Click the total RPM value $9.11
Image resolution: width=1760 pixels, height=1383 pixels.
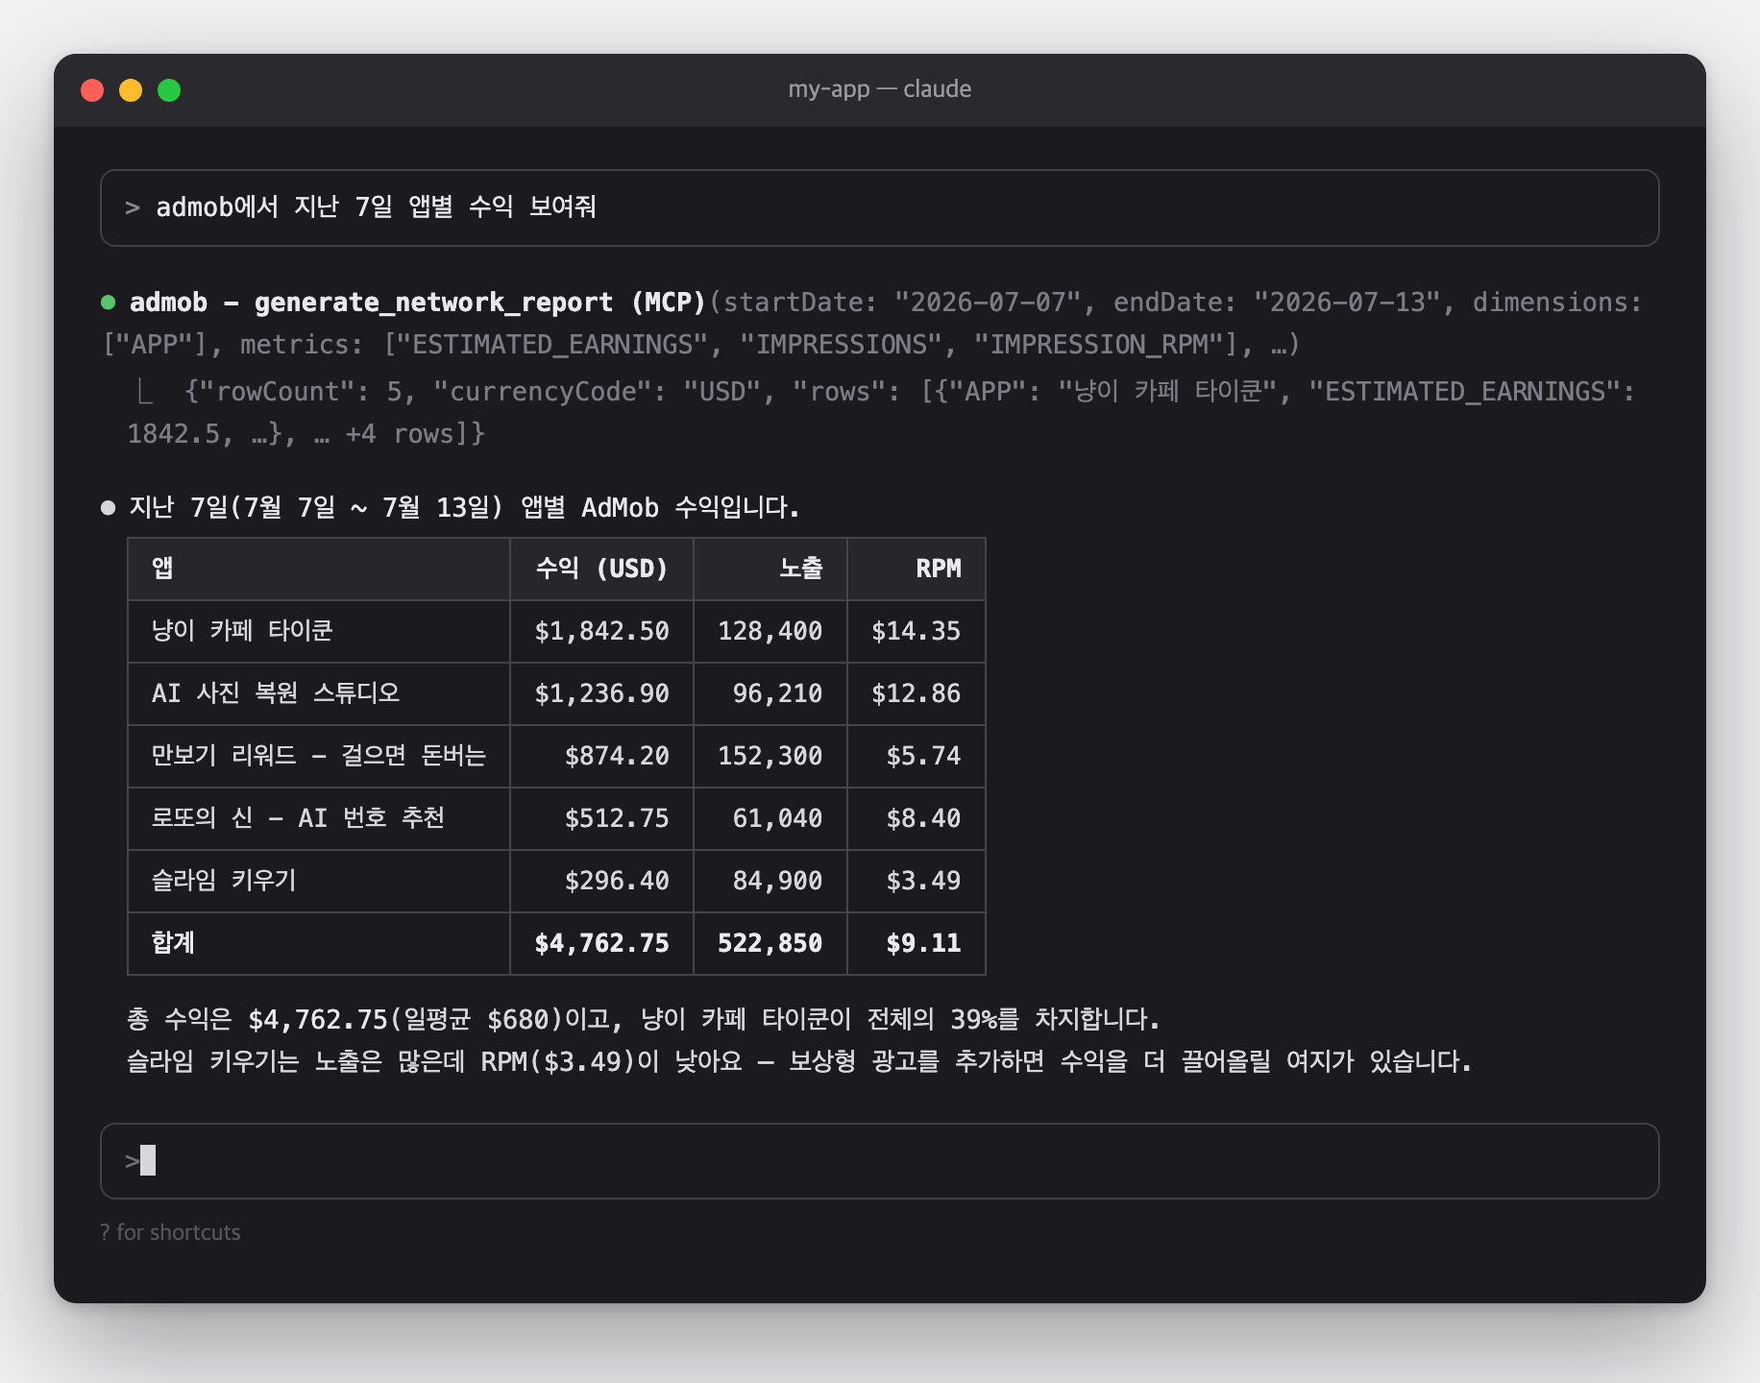[923, 943]
